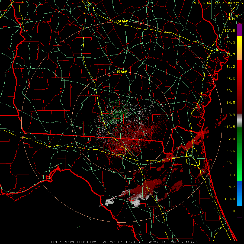Pick the purple segment of the velocity color bar

click(x=239, y=30)
